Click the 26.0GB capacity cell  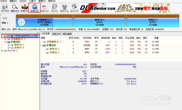[155, 45]
